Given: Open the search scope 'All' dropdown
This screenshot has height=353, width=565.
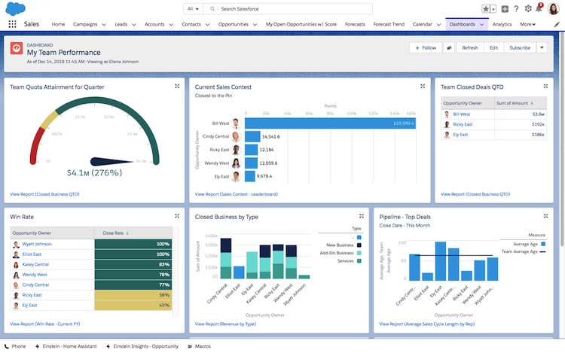Looking at the screenshot, I should [194, 9].
